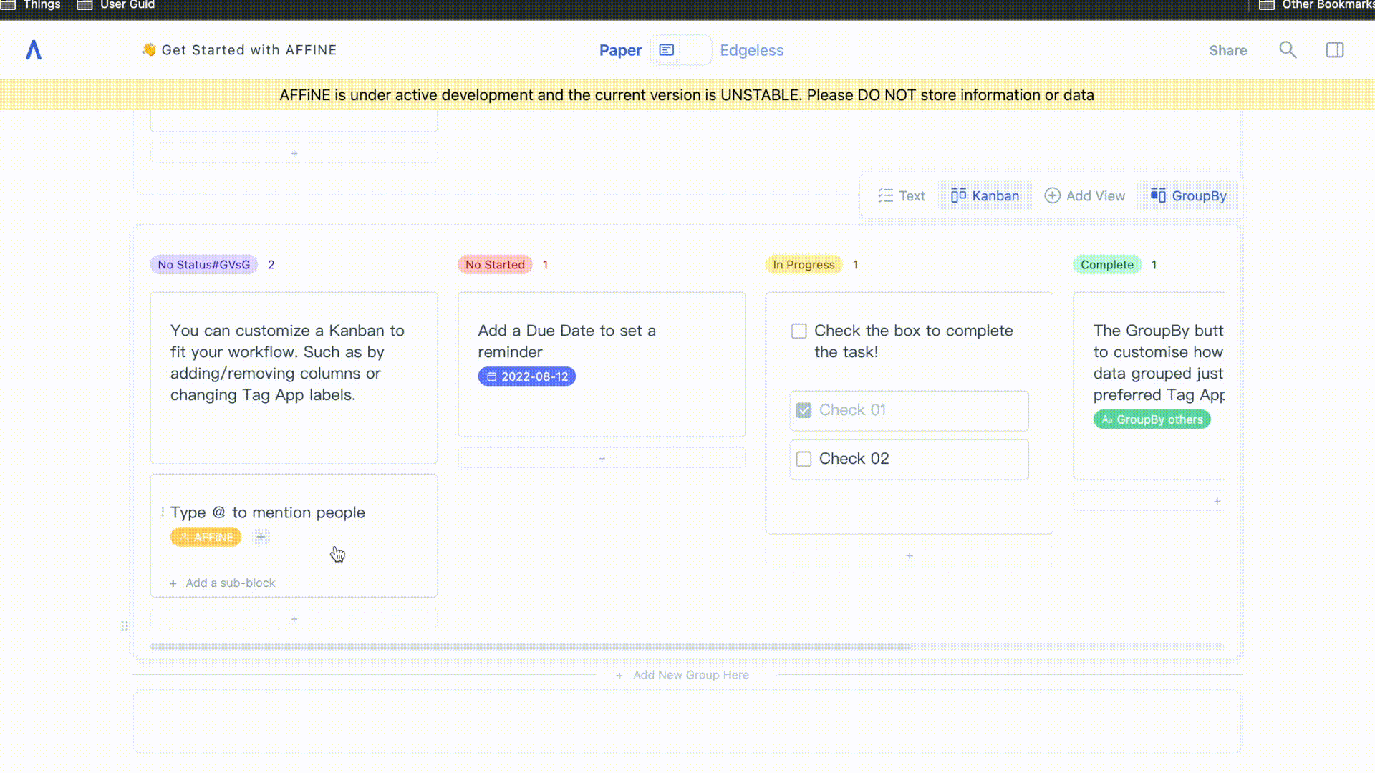This screenshot has width=1375, height=773.
Task: Uncheck the Check 01 checkbox
Action: [804, 410]
